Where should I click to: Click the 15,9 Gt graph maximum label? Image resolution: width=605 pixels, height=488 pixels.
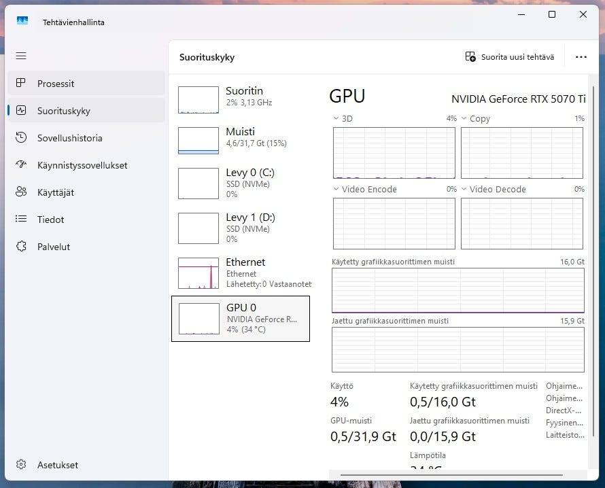tap(572, 321)
